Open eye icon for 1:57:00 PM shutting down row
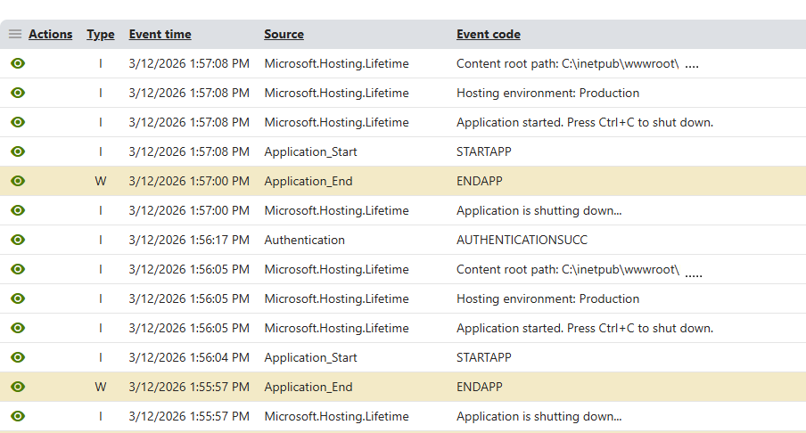 [x=18, y=210]
